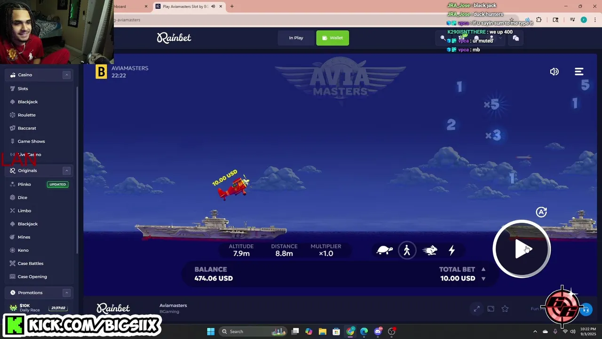Click the 474.06 USD balance value

(x=214, y=278)
